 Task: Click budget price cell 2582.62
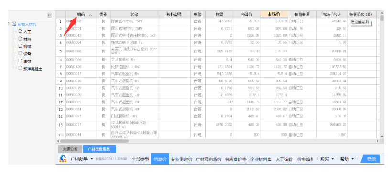(x=247, y=109)
